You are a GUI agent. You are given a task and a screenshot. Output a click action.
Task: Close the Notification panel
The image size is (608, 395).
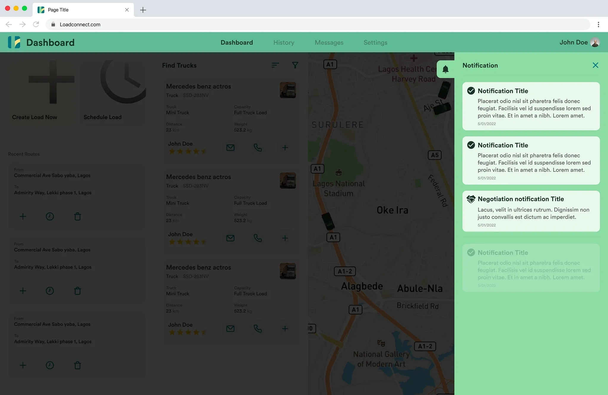click(x=595, y=65)
